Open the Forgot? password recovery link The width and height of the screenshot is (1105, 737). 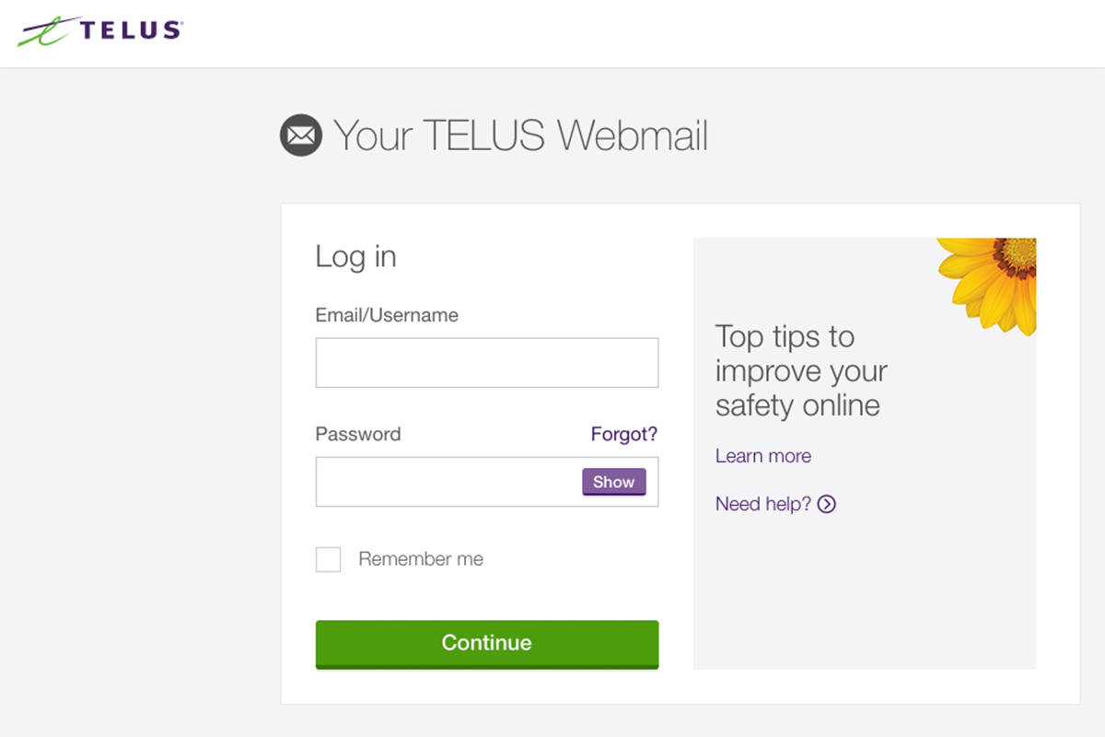[x=624, y=434]
